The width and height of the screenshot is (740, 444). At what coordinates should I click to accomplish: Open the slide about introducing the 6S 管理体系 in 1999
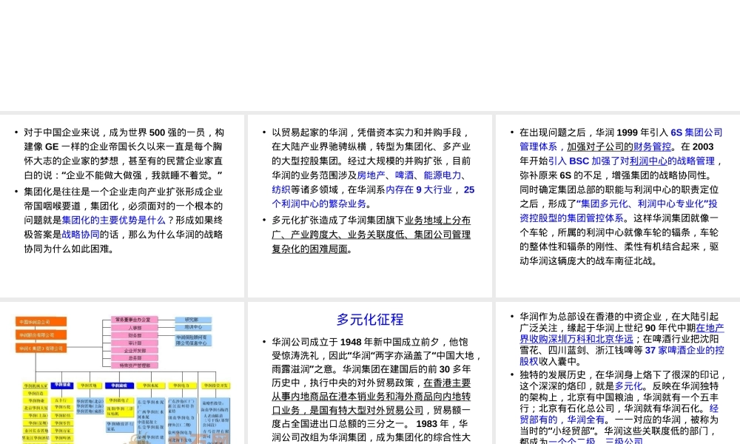pos(618,206)
